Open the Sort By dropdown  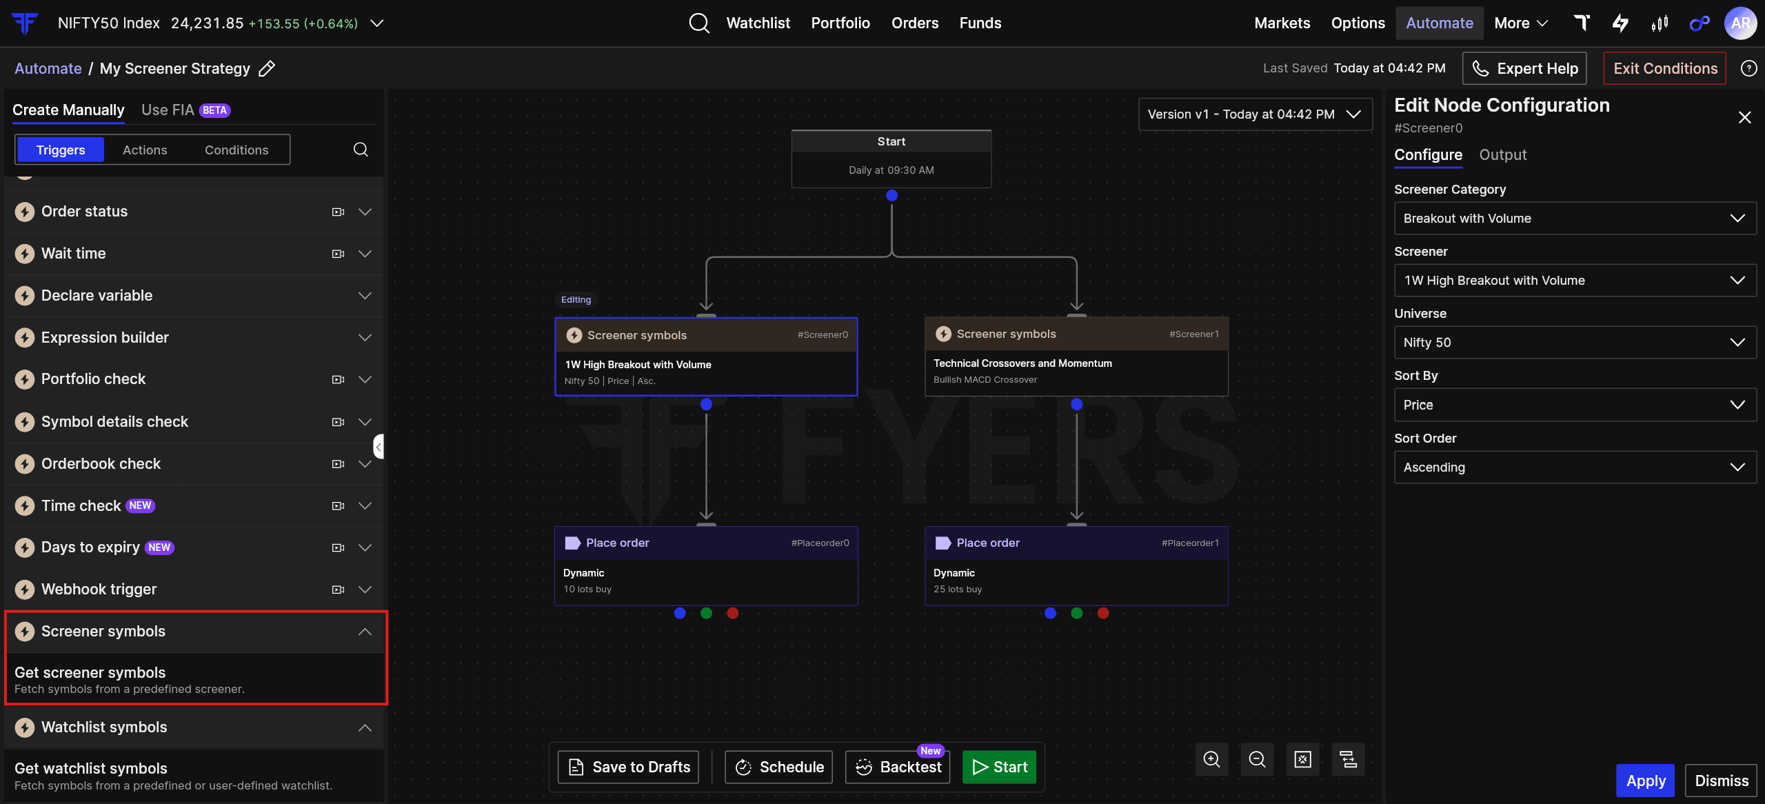click(1575, 405)
